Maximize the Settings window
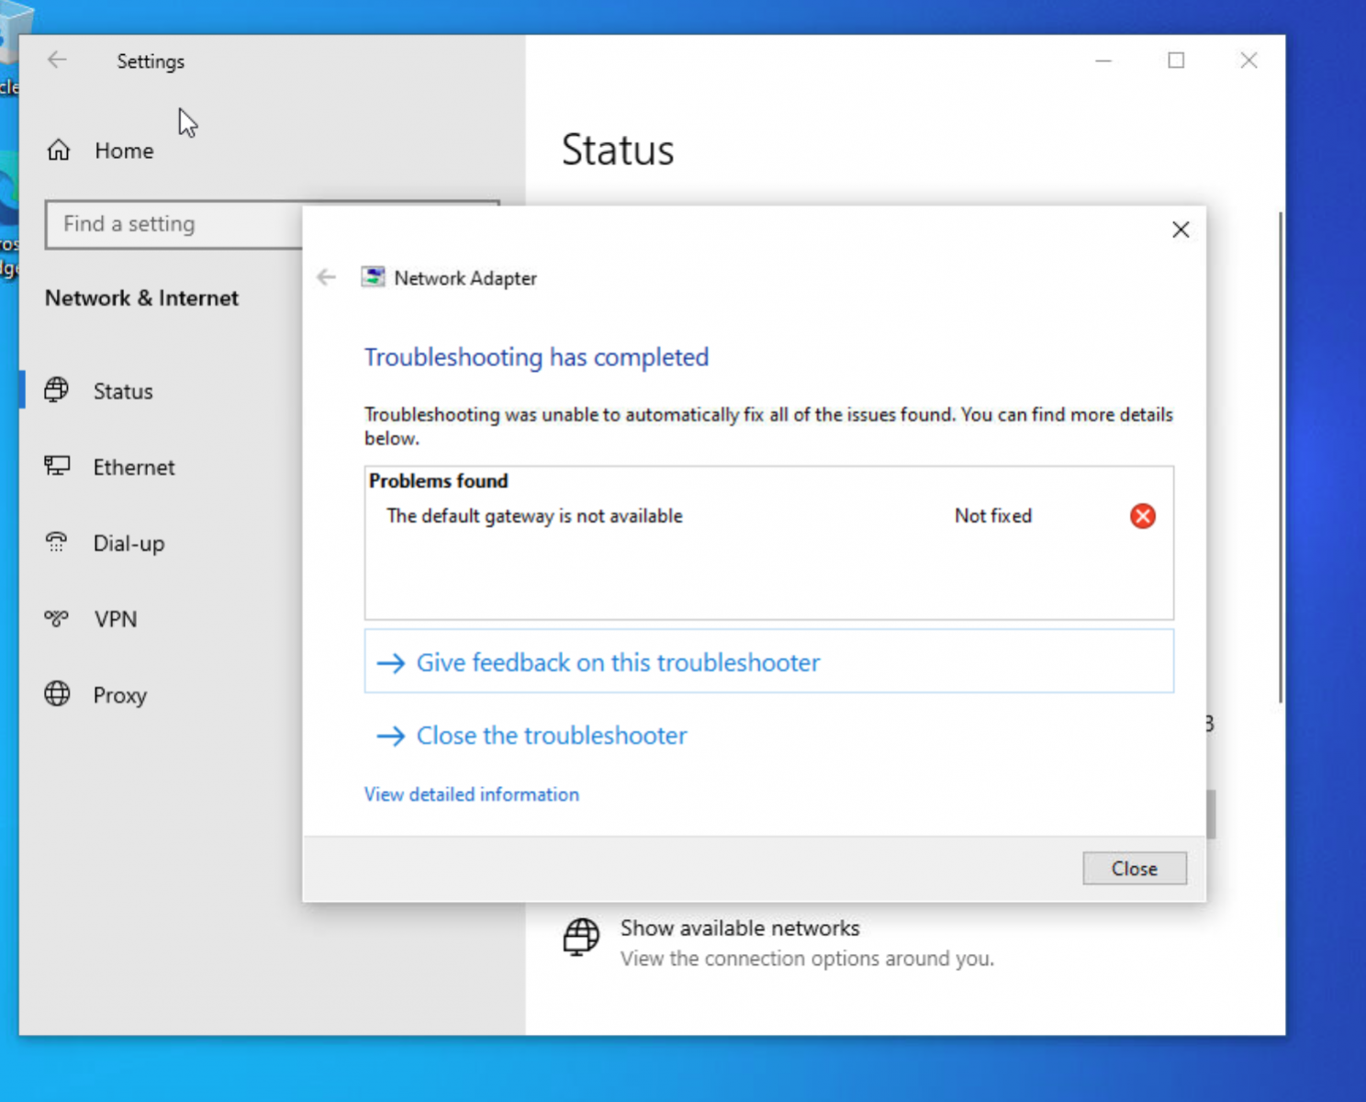1366x1102 pixels. 1176,61
